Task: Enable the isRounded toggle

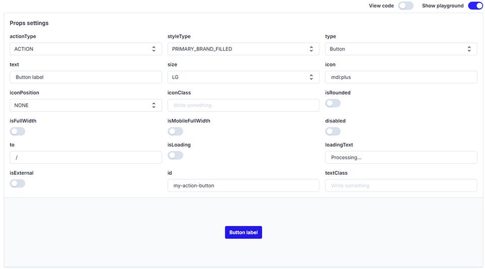Action: tap(333, 103)
